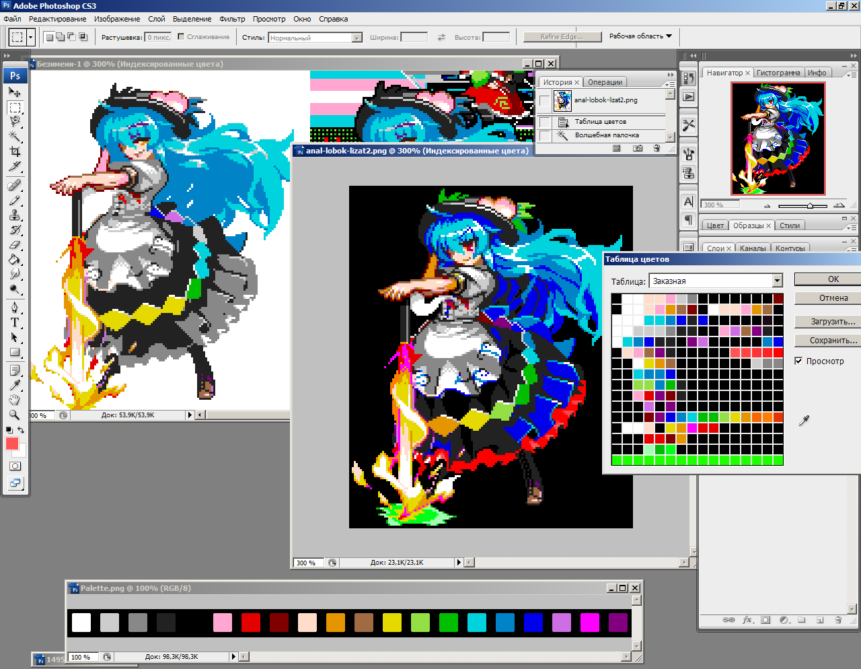This screenshot has width=861, height=669.
Task: Select the Hand tool
Action: (15, 400)
